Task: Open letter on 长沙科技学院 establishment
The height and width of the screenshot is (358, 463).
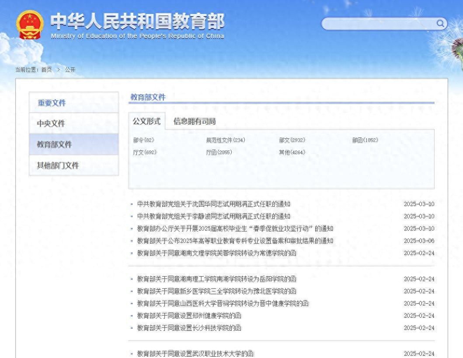Action: click(189, 328)
